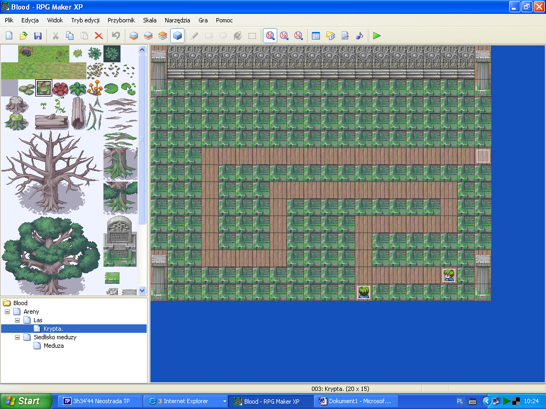Open the sound test icon
The height and width of the screenshot is (409, 546).
[359, 36]
